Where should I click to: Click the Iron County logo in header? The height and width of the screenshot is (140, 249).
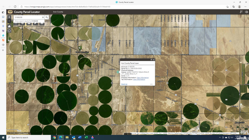10,12
